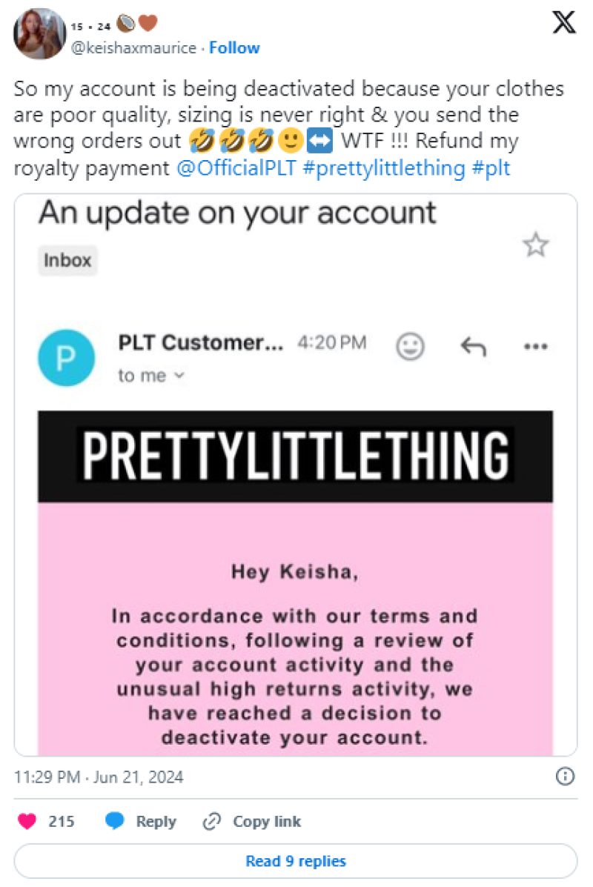
Task: Star the email with the star icon
Action: point(535,245)
